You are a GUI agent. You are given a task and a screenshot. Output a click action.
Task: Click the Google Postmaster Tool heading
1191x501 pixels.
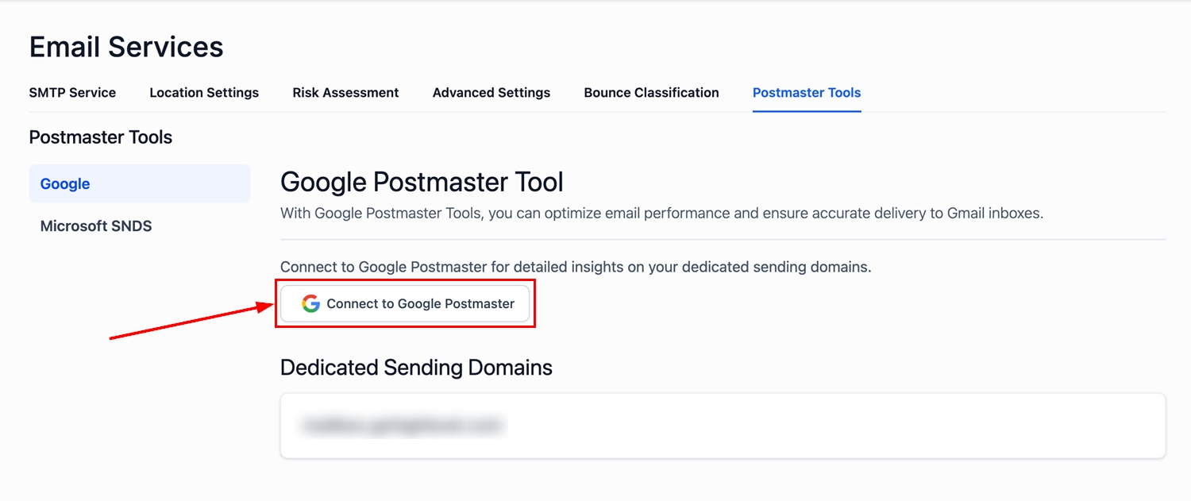pos(422,182)
